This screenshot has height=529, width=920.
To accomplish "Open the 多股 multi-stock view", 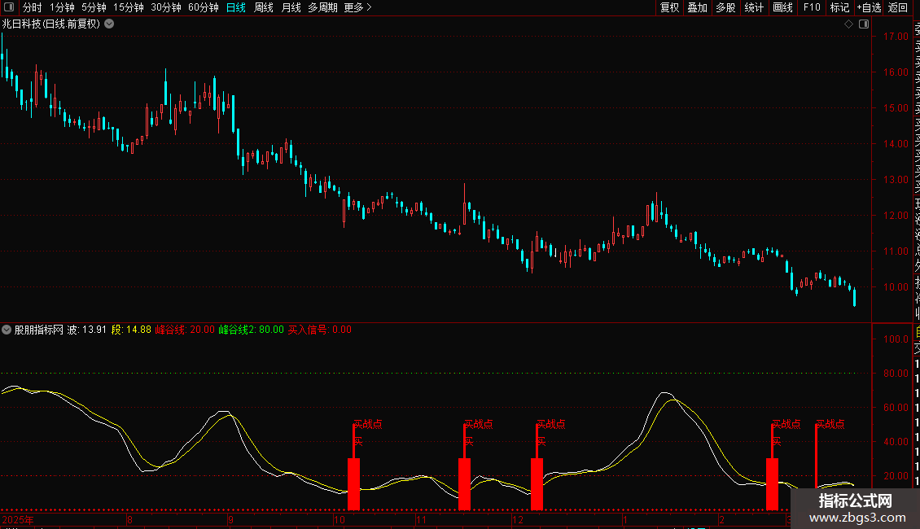I will coord(725,7).
